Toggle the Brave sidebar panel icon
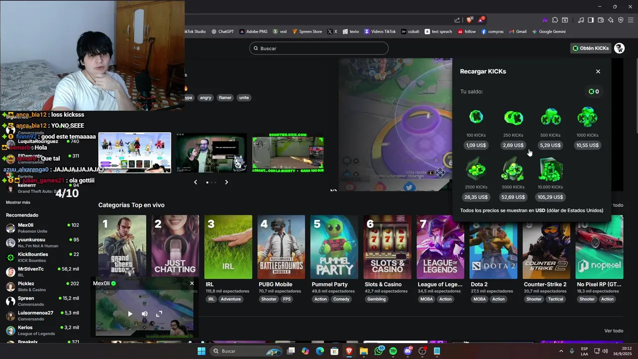The height and width of the screenshot is (359, 638). (x=591, y=20)
